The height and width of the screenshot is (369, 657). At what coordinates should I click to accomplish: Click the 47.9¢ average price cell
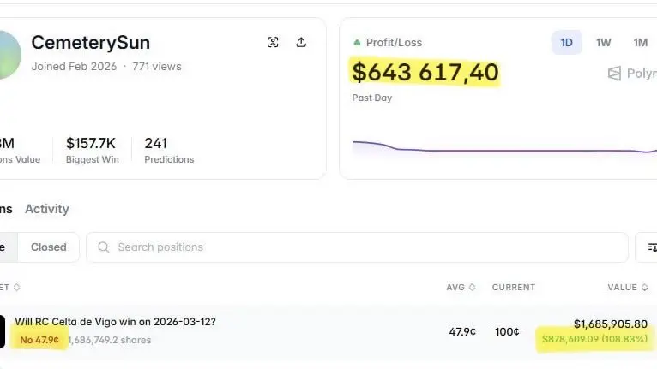tap(462, 332)
